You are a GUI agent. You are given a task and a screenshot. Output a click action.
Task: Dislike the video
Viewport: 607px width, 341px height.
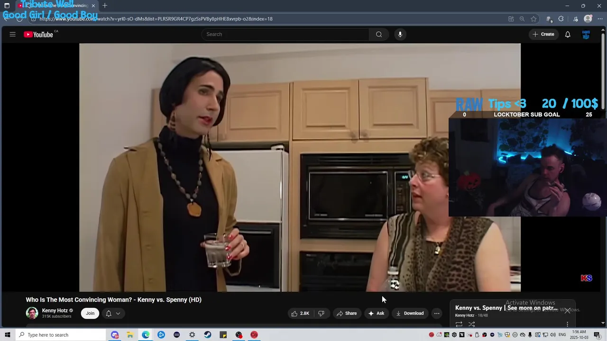321,313
